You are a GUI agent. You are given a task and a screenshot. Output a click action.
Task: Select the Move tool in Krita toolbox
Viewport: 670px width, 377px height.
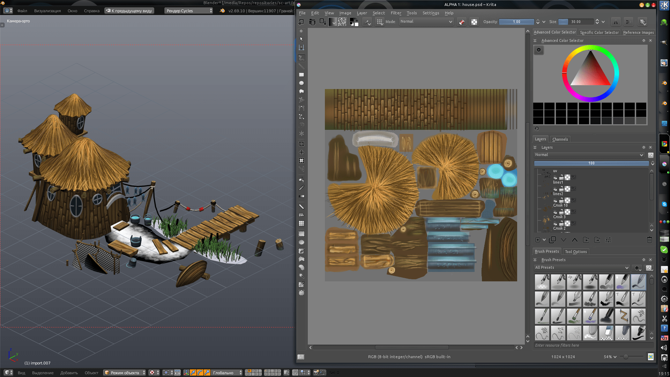301,152
